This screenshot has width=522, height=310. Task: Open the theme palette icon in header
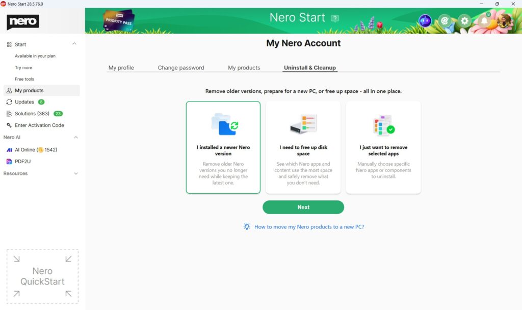445,21
